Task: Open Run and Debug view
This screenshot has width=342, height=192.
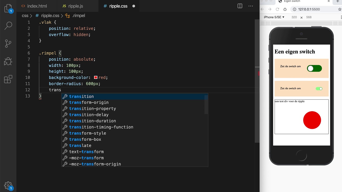Action: pyautogui.click(x=8, y=61)
